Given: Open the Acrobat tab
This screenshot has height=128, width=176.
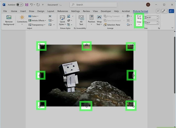Looking at the screenshot, I should 126,11.
